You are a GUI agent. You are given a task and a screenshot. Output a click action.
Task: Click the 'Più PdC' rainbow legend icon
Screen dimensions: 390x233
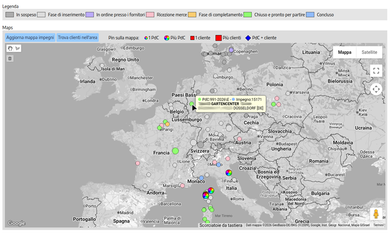pyautogui.click(x=167, y=38)
